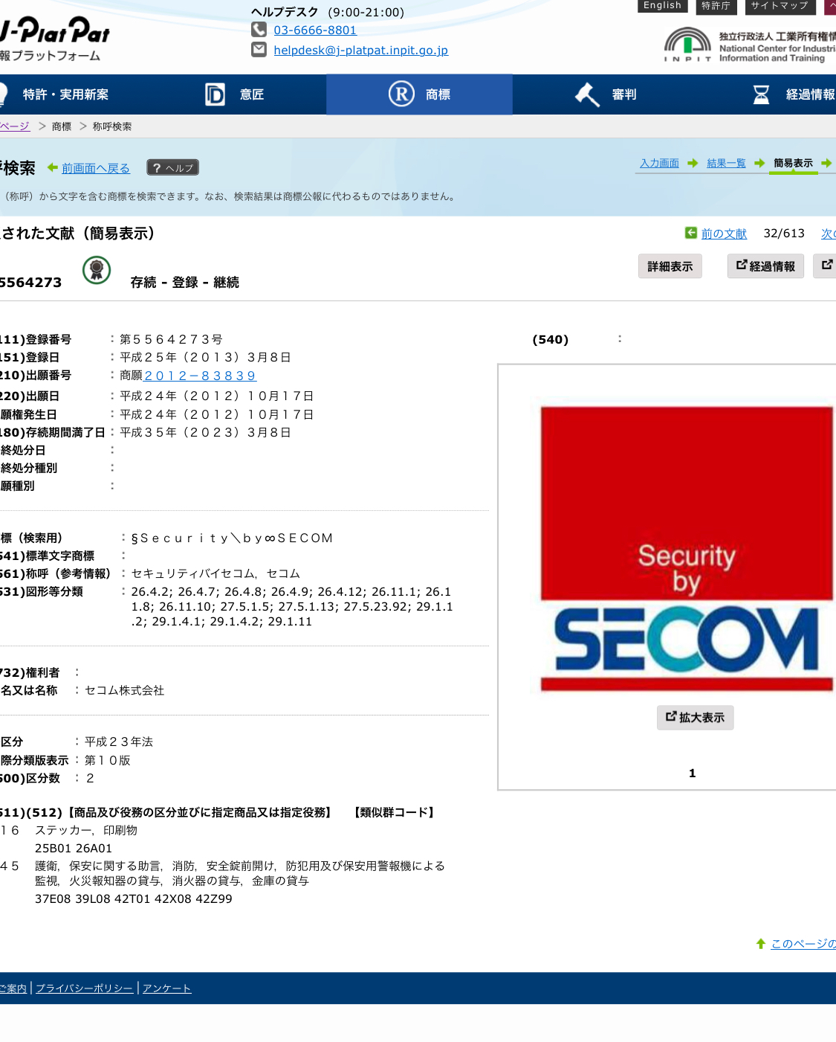Call helpdesk number 03-6666-8801 link

pyautogui.click(x=315, y=30)
